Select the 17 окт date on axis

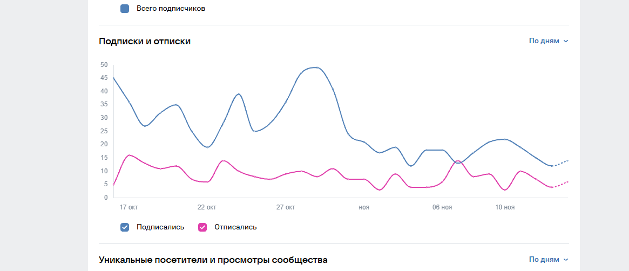pos(128,207)
